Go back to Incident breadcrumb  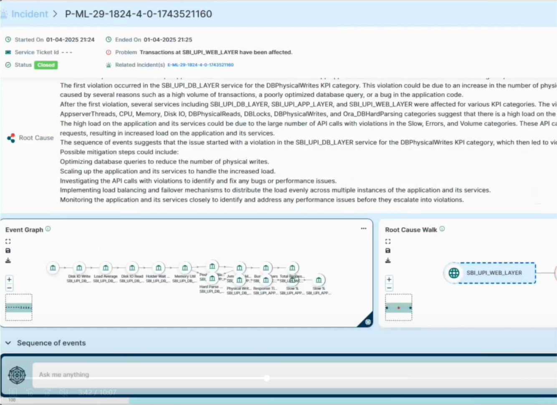(29, 14)
